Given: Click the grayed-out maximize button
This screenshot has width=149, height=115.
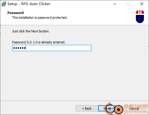Looking at the screenshot, I should click(x=128, y=4).
